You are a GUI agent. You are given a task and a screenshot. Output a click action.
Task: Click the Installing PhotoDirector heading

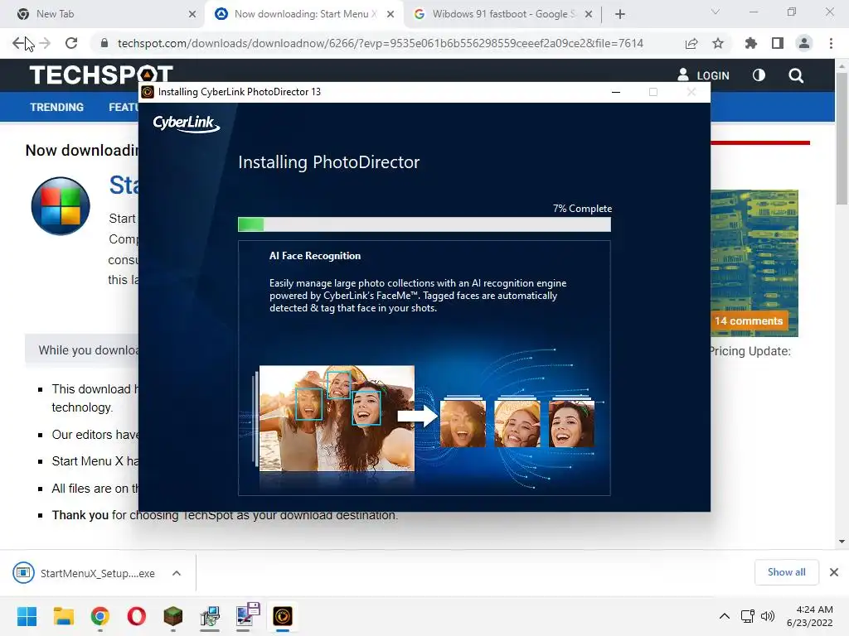coord(328,162)
